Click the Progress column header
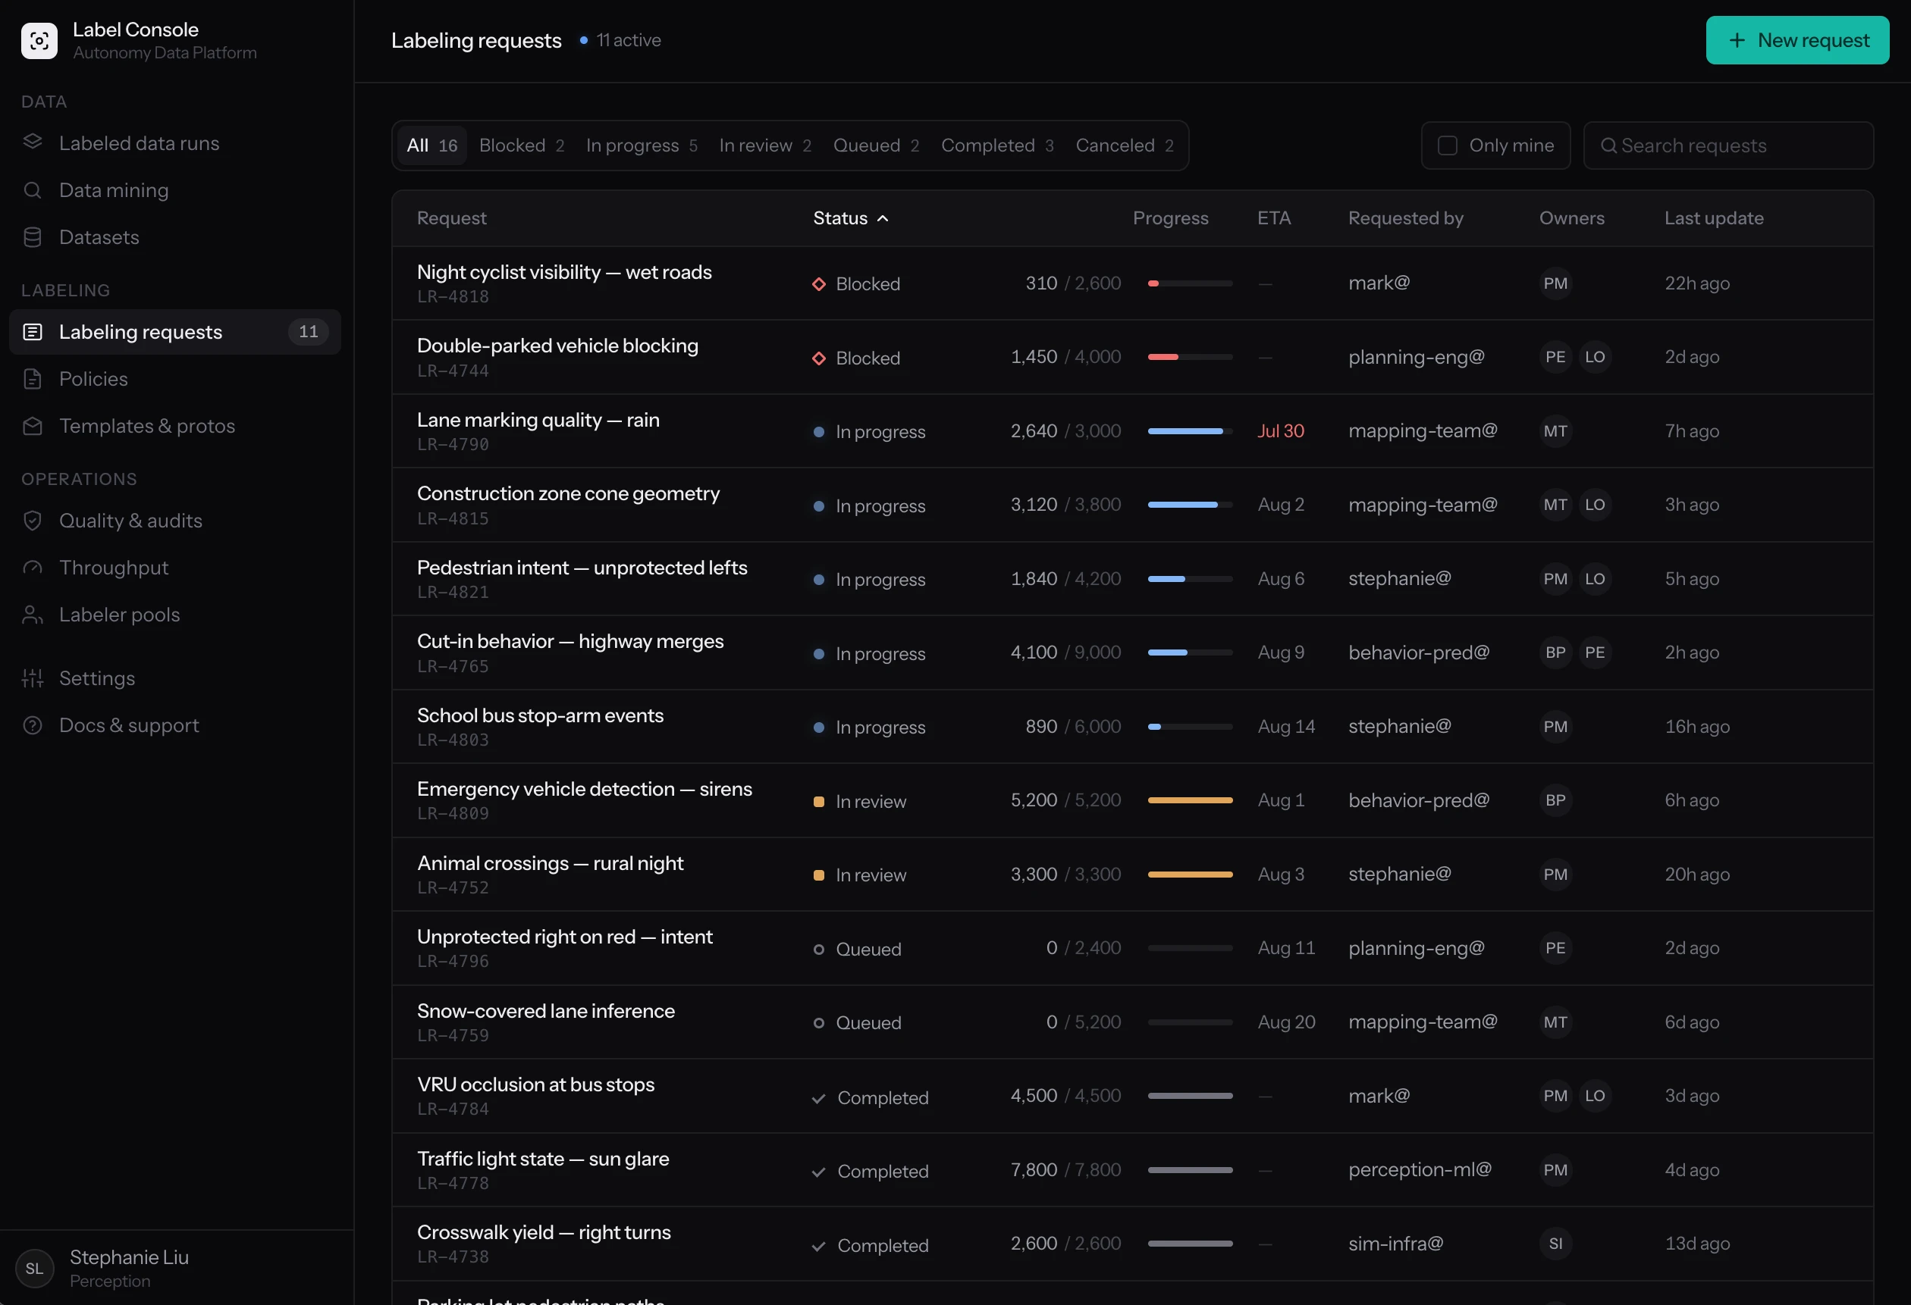The image size is (1911, 1305). pos(1170,218)
